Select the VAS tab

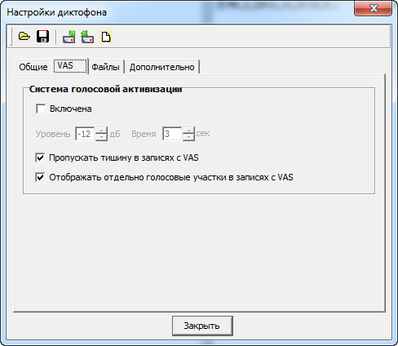[x=70, y=65]
